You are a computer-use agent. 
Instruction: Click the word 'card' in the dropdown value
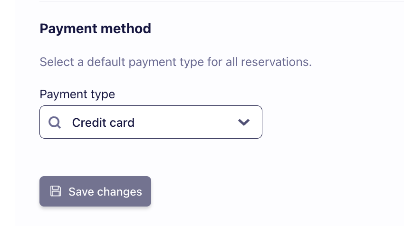click(x=122, y=122)
